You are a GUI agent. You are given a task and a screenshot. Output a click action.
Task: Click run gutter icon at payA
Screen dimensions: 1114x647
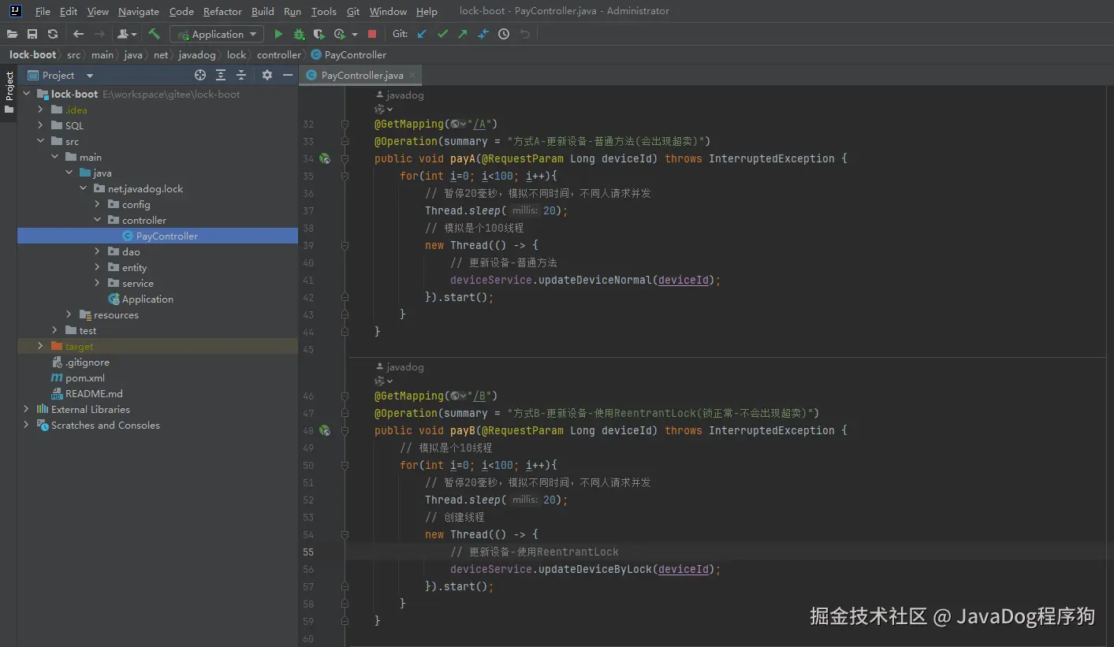point(324,158)
